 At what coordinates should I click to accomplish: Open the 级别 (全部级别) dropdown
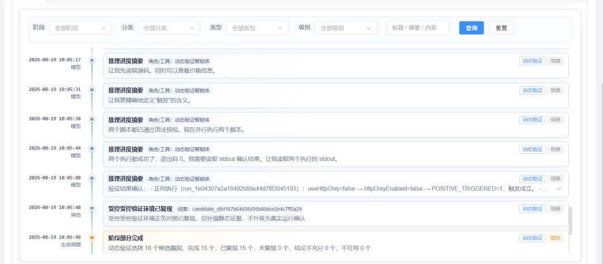[346, 28]
